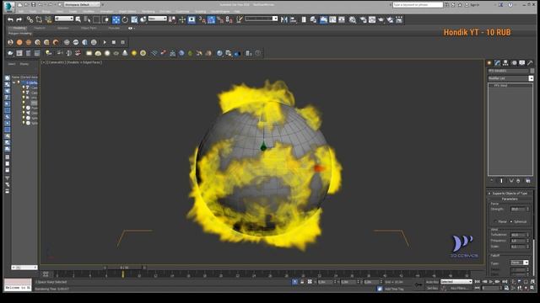540x303 pixels.
Task: Switch to the Create command panel
Action: 489,62
